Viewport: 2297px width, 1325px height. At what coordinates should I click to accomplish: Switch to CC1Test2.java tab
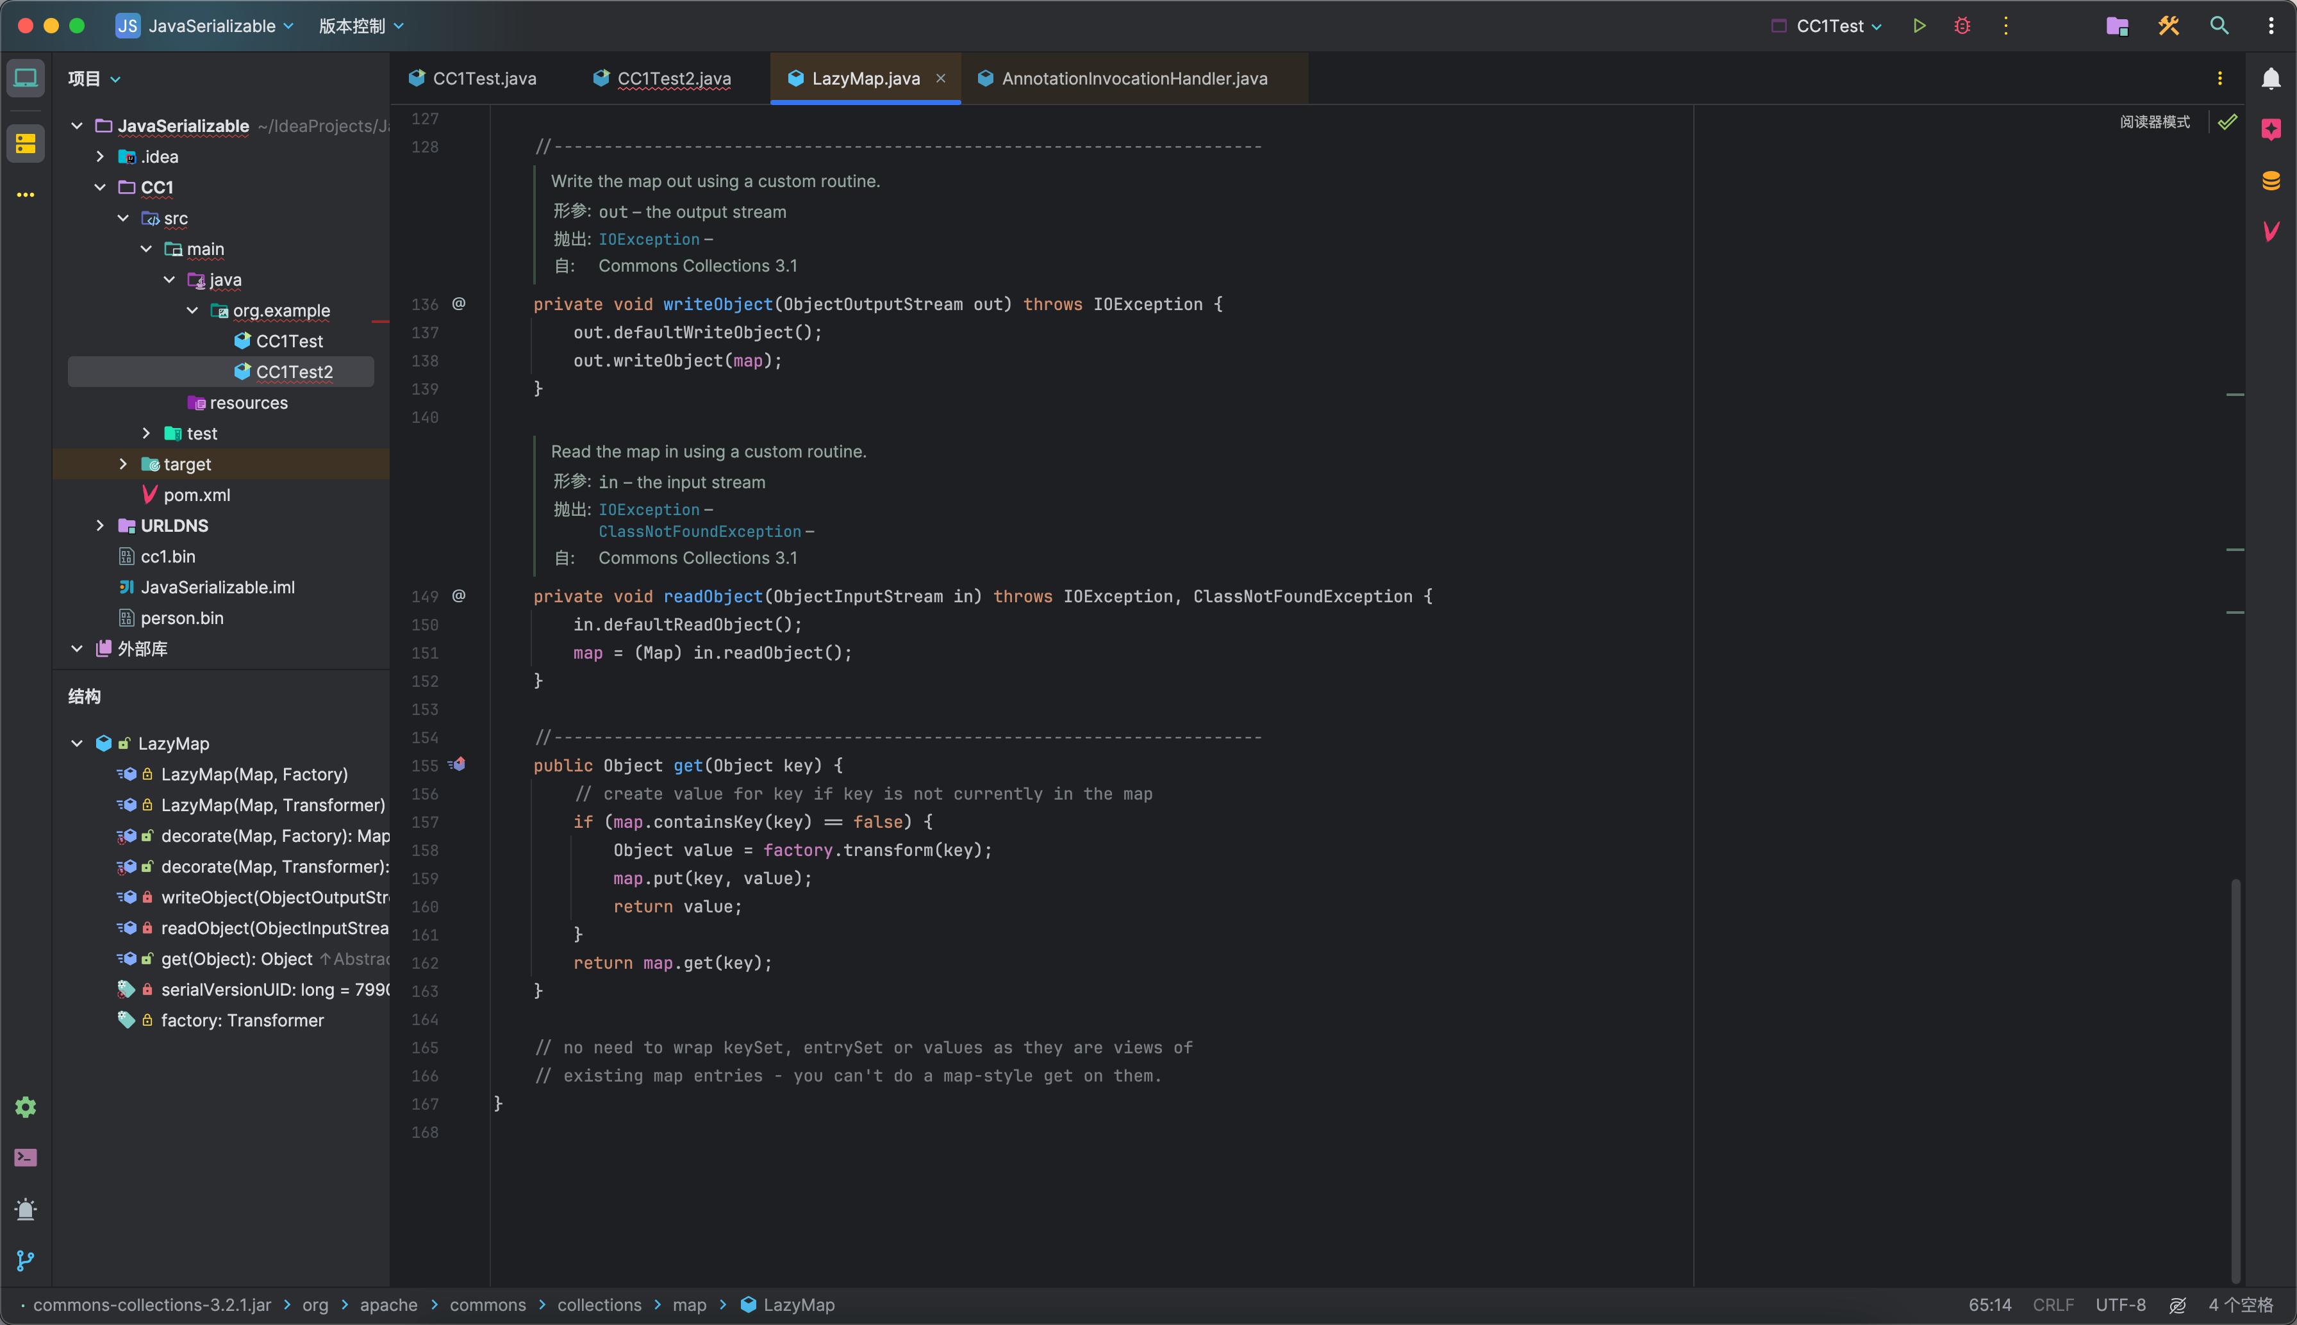point(663,78)
